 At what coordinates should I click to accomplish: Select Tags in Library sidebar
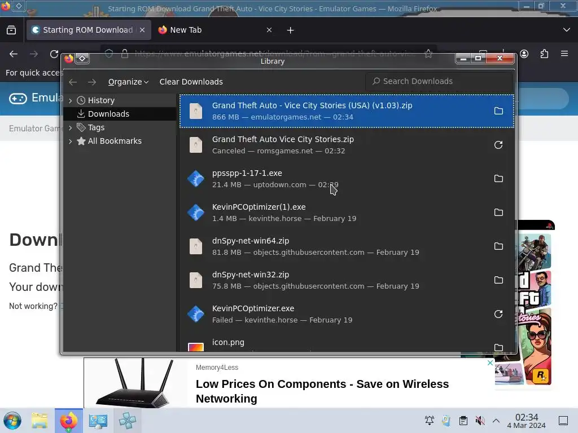(120, 127)
